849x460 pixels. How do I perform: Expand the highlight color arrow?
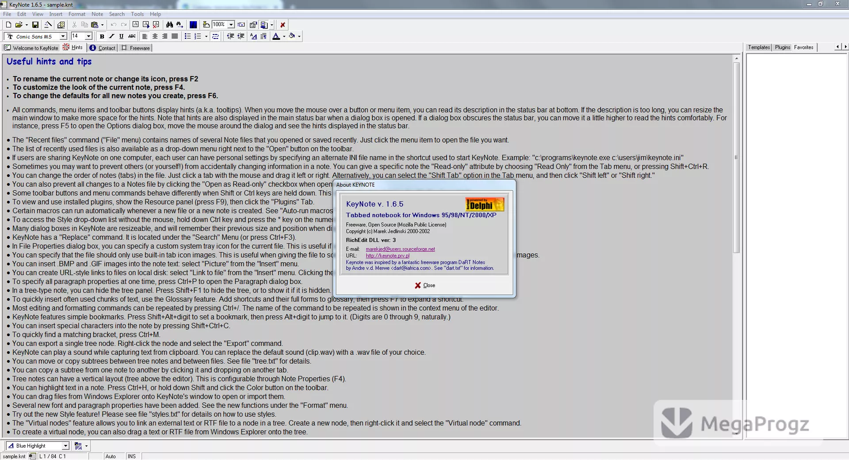click(299, 36)
